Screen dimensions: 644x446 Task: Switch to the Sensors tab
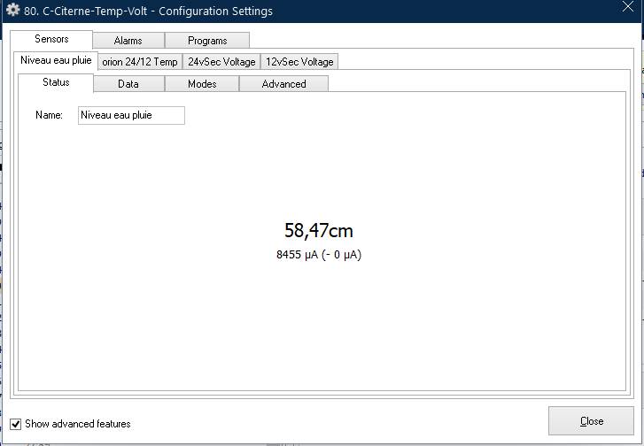(51, 40)
